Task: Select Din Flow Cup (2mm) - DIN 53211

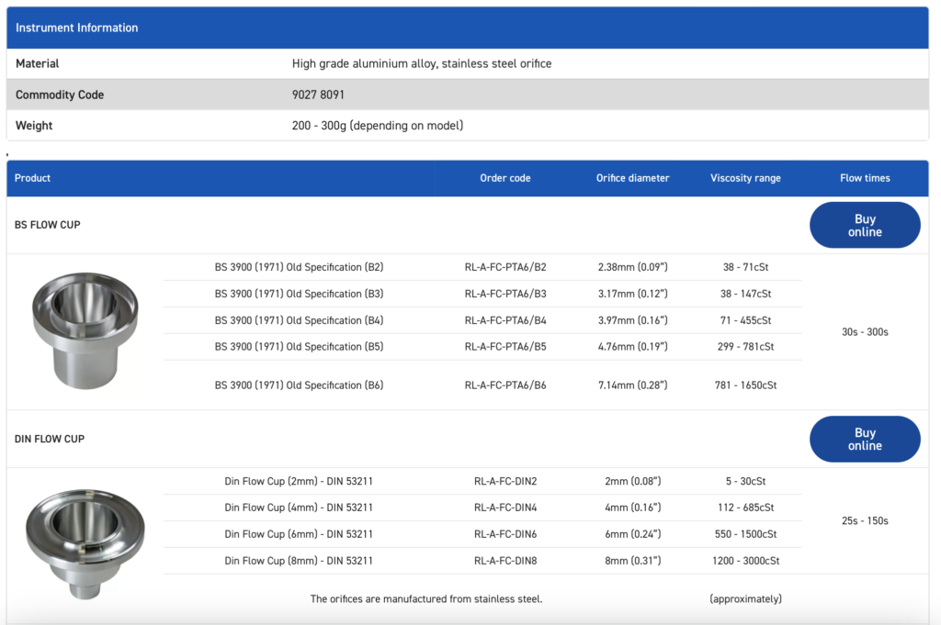Action: (x=299, y=481)
